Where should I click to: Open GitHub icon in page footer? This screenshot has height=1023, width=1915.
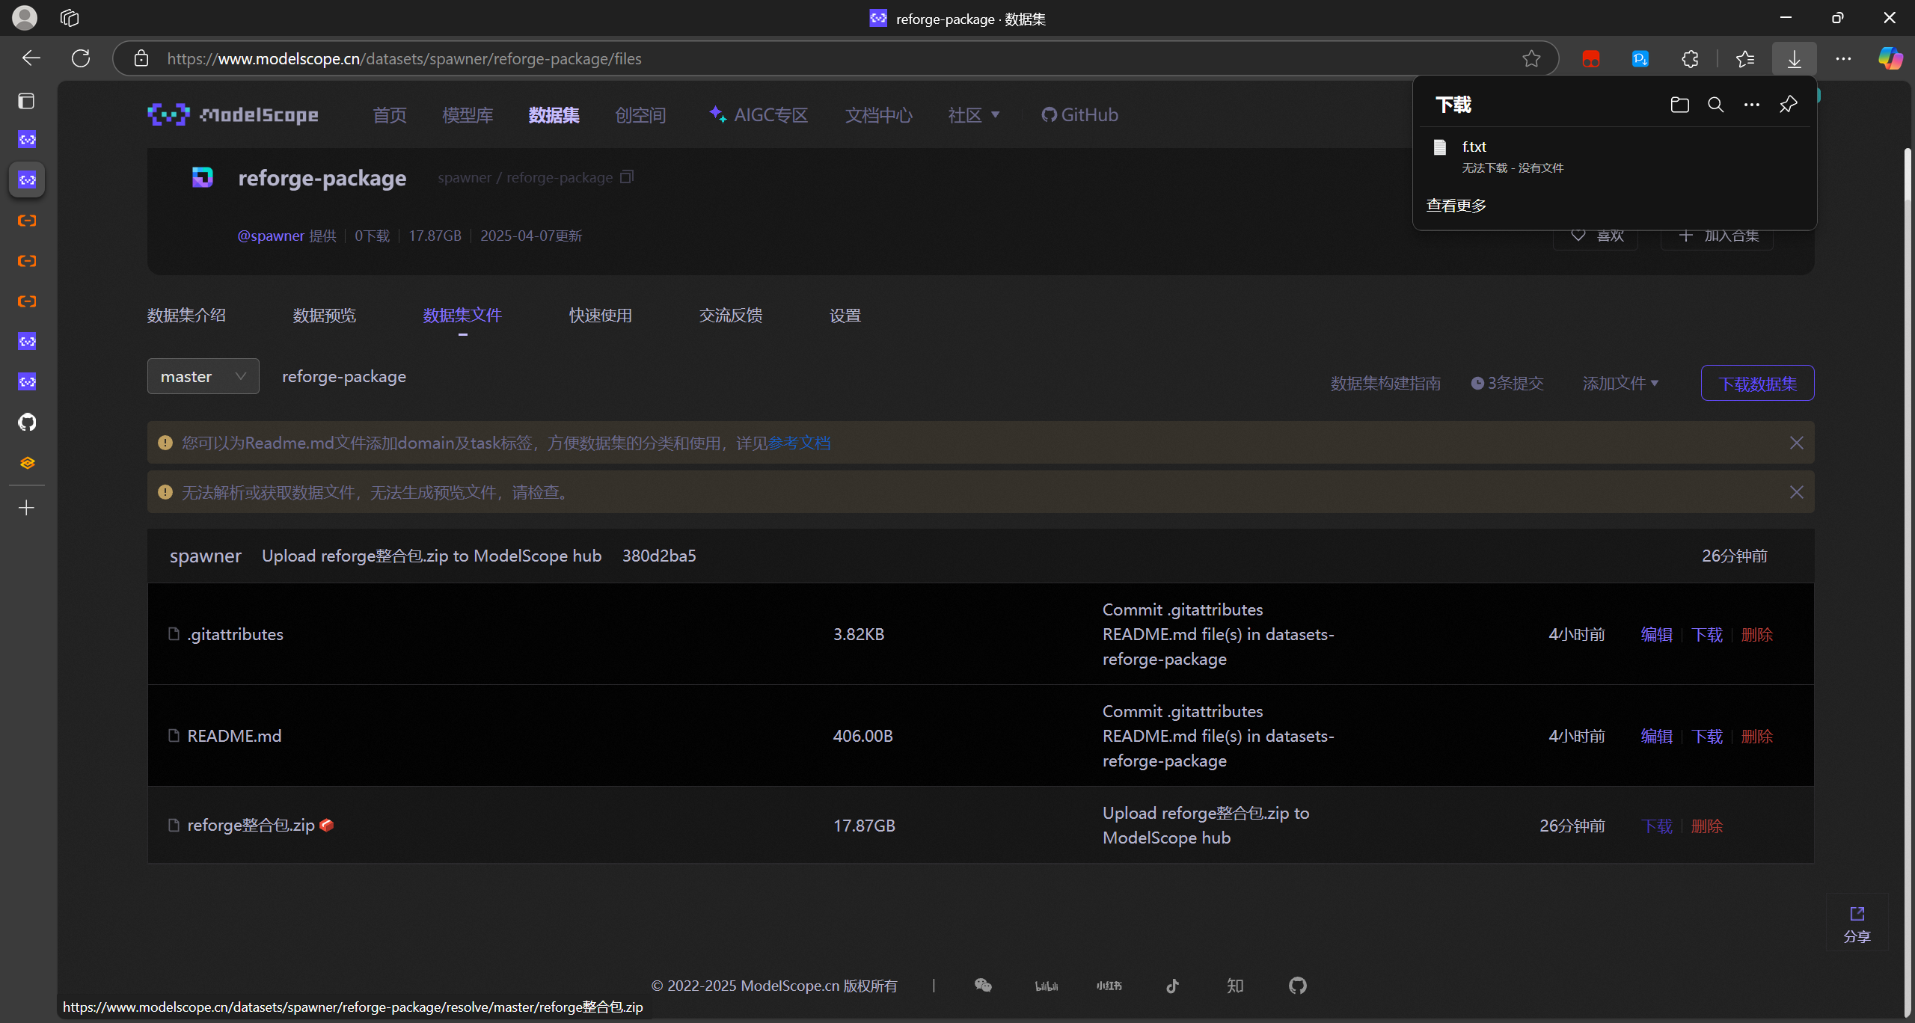pos(1298,986)
